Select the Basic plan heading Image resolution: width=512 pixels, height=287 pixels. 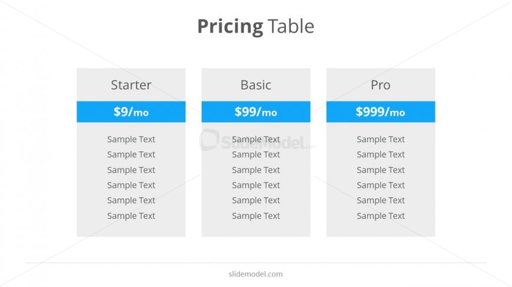pyautogui.click(x=255, y=85)
